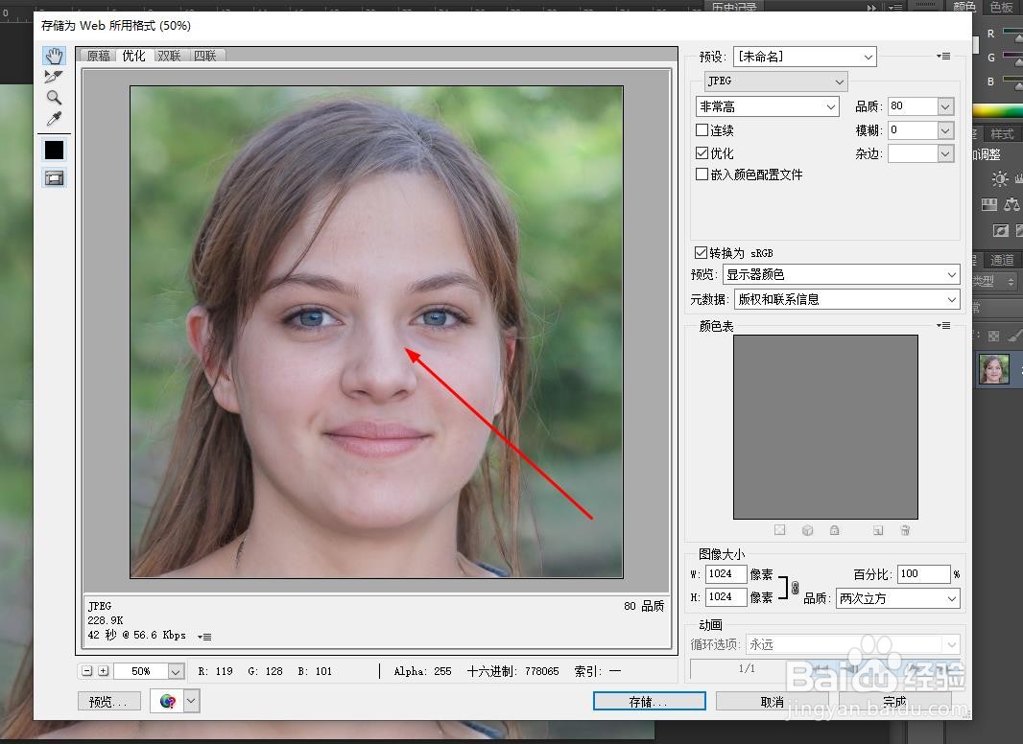Enable the 连续 progressive checkbox

(x=702, y=130)
